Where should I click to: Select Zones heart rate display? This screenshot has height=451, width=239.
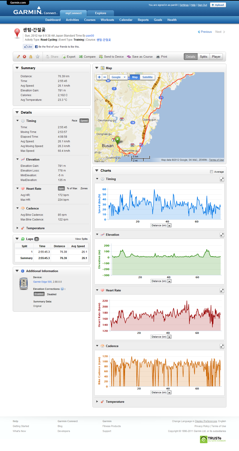coord(84,189)
